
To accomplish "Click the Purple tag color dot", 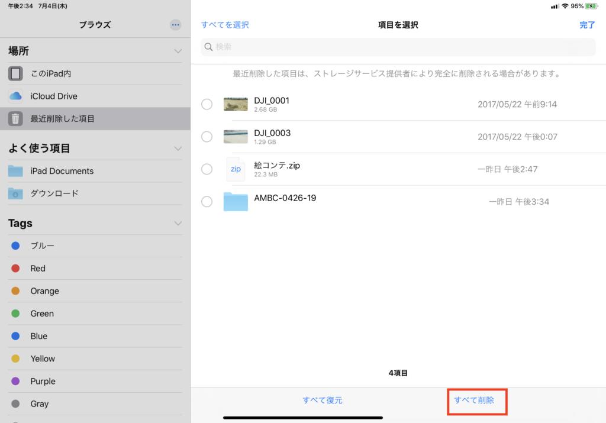I will click(x=15, y=381).
